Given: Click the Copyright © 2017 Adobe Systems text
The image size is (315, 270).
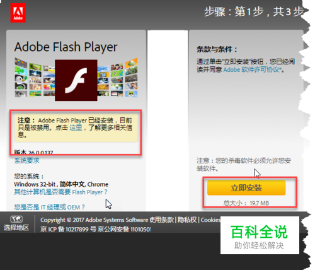Looking at the screenshot, I should click(94, 220).
